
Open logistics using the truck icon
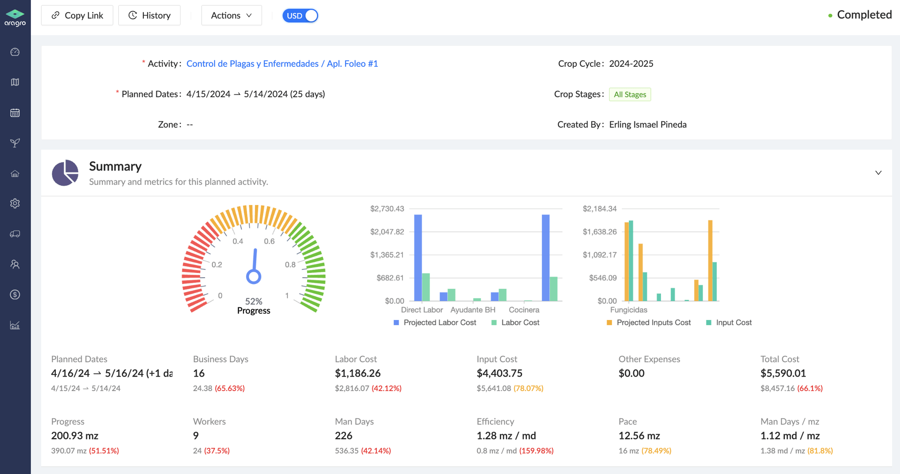(15, 233)
